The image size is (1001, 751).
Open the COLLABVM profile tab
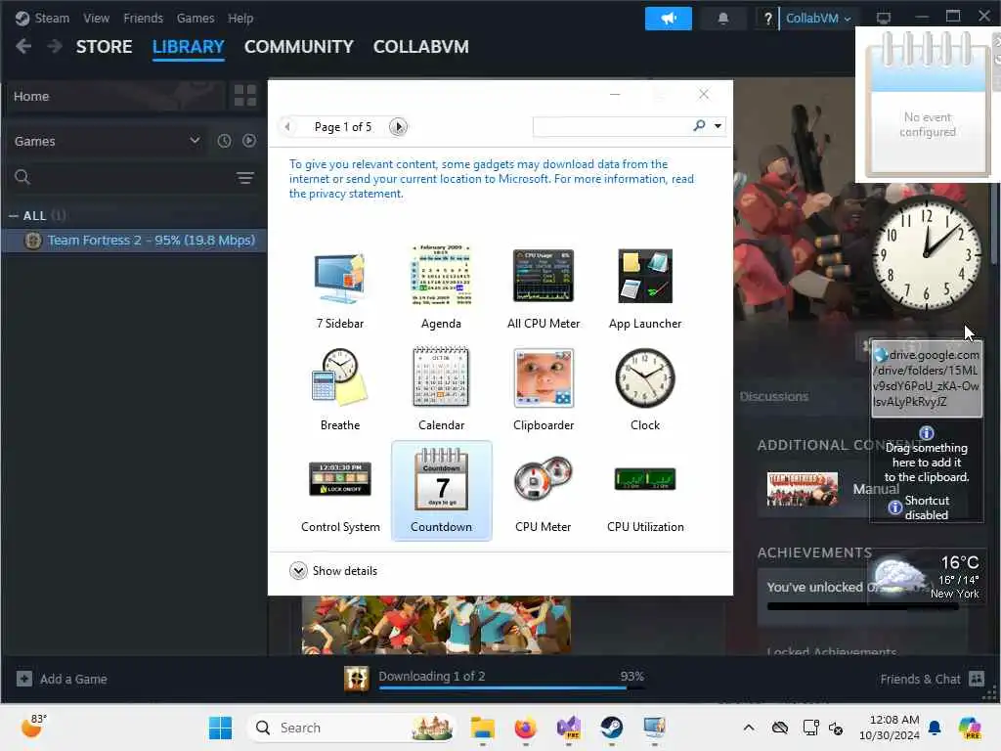point(420,47)
